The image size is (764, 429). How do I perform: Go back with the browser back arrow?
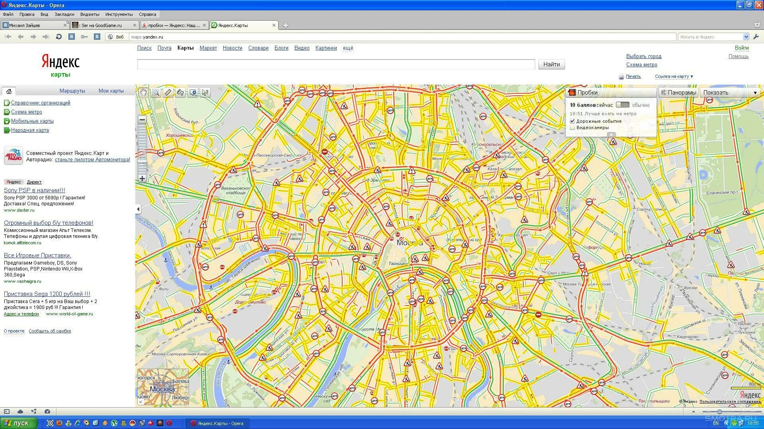21,37
